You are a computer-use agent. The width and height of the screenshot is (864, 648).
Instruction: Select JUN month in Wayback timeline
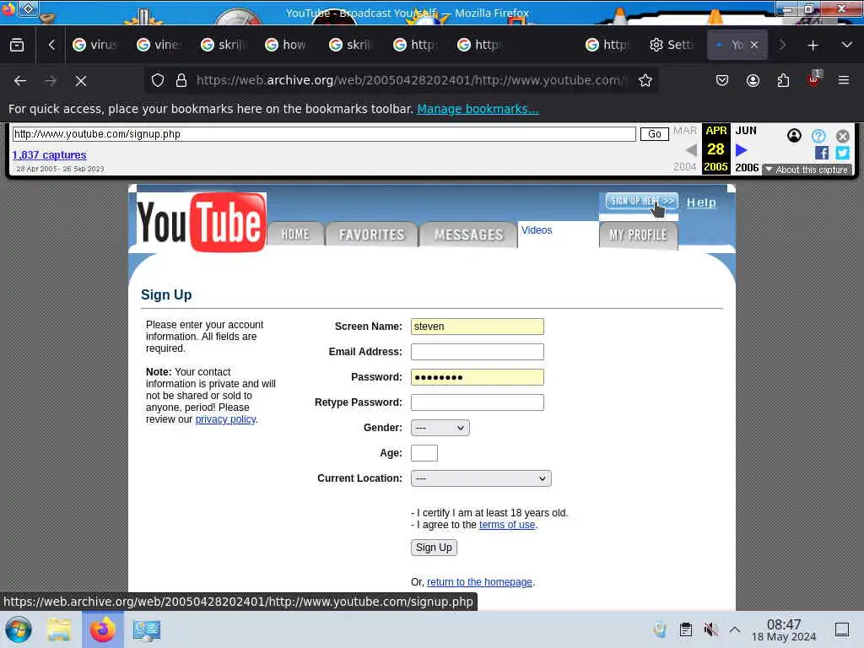(x=746, y=131)
